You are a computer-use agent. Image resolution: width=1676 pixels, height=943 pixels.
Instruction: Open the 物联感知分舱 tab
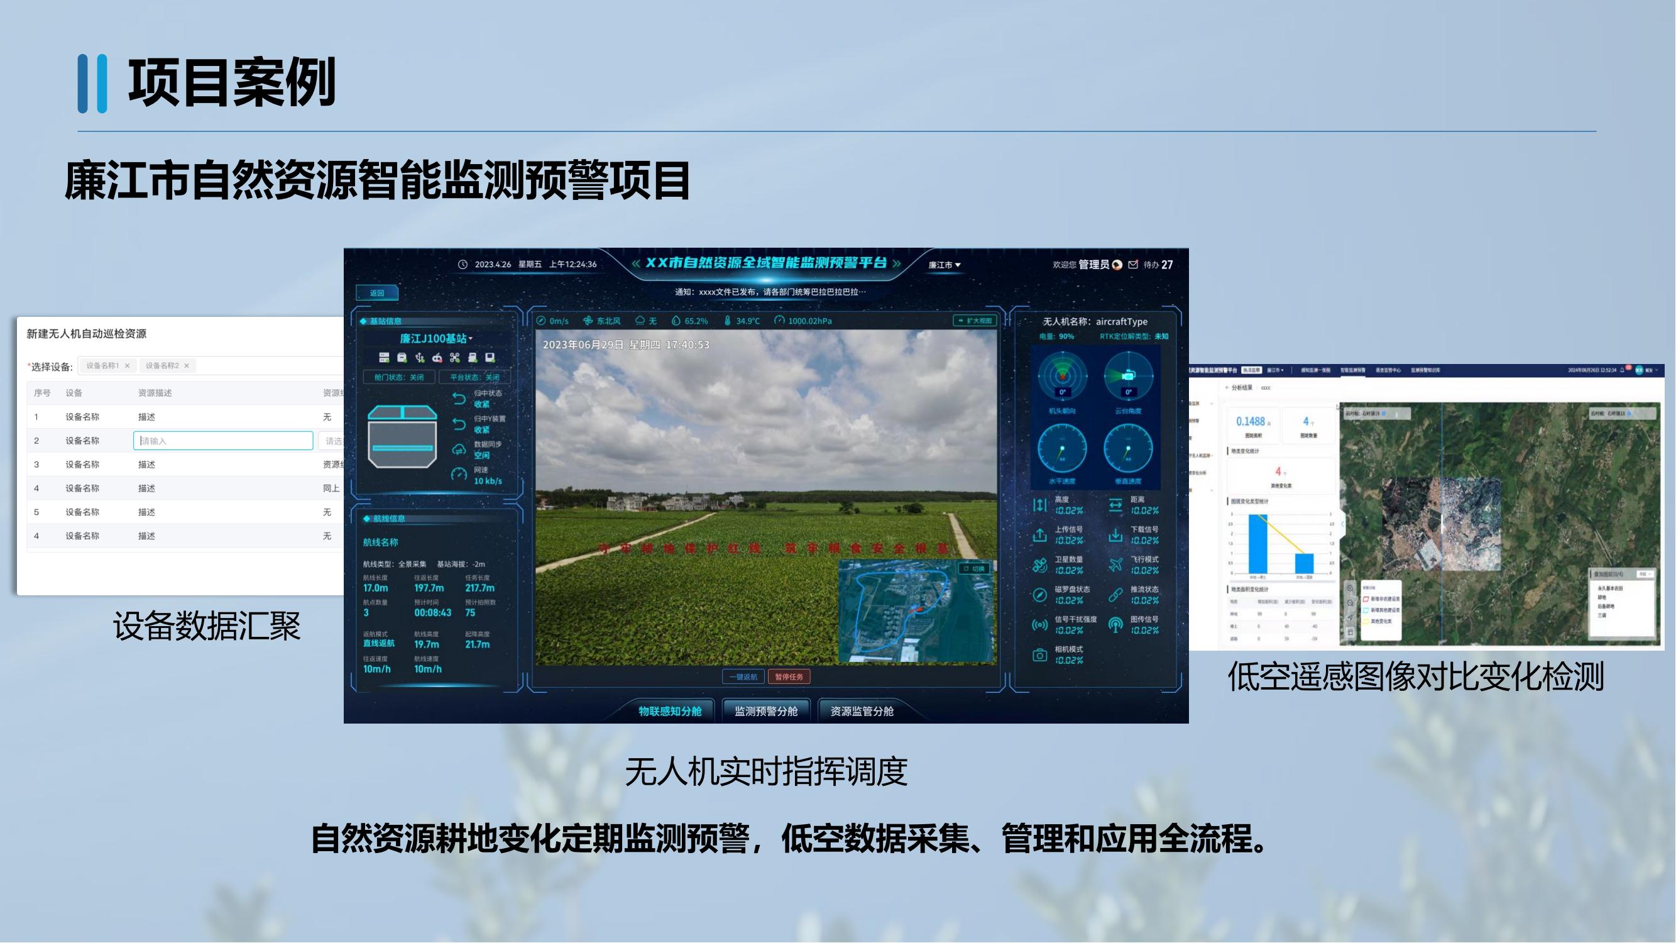coord(669,711)
